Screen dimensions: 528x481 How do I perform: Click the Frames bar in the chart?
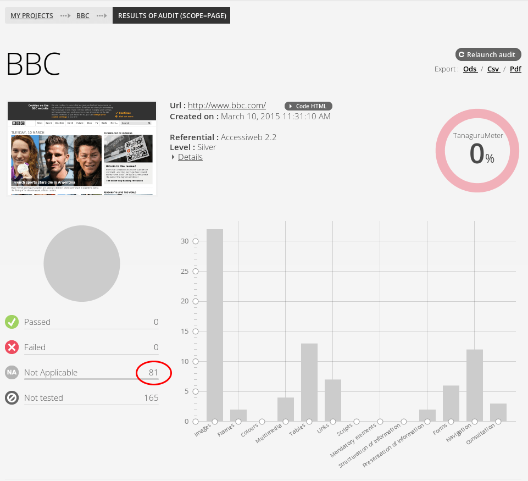click(238, 416)
